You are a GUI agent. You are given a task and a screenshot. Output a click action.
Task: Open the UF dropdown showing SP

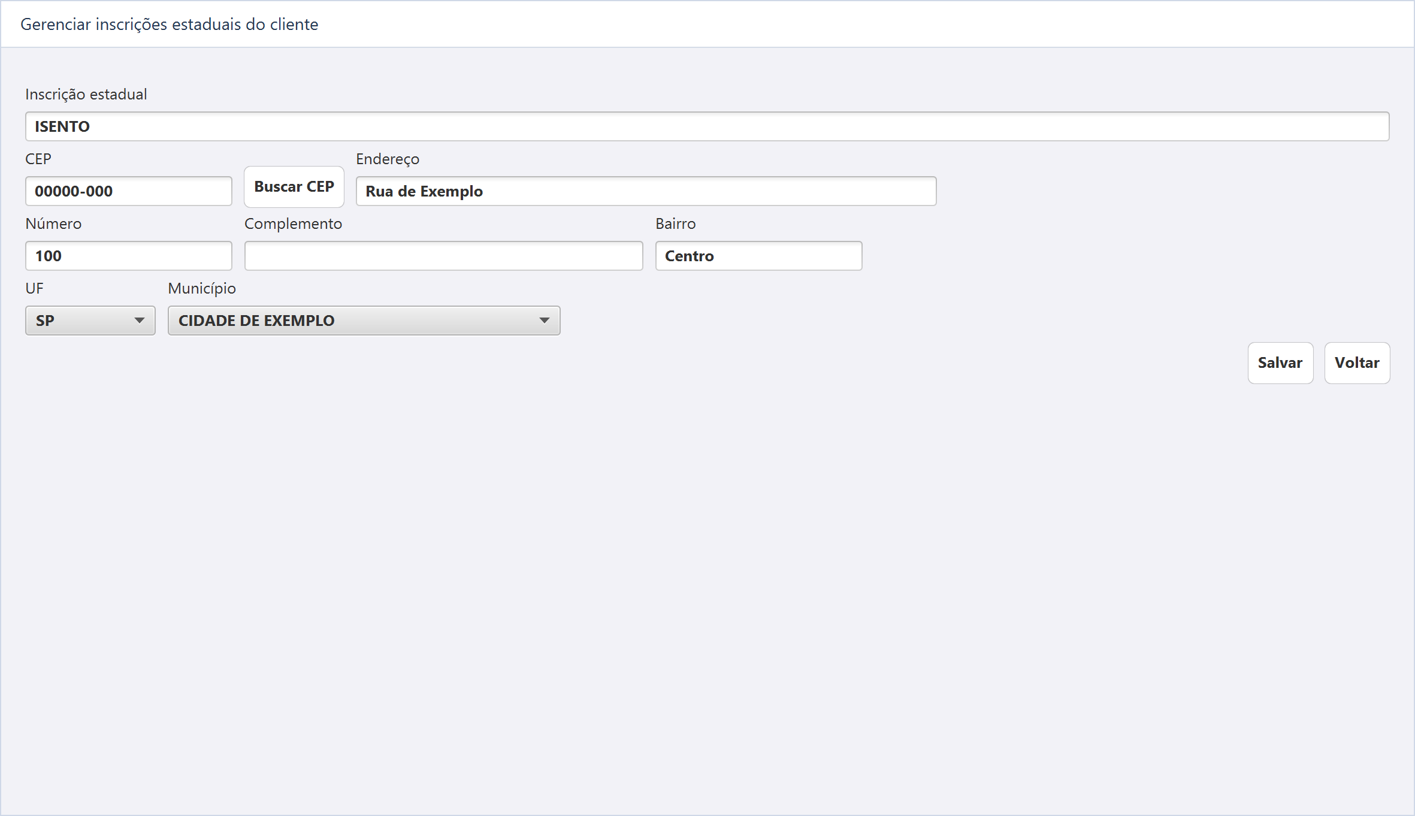[x=90, y=321]
